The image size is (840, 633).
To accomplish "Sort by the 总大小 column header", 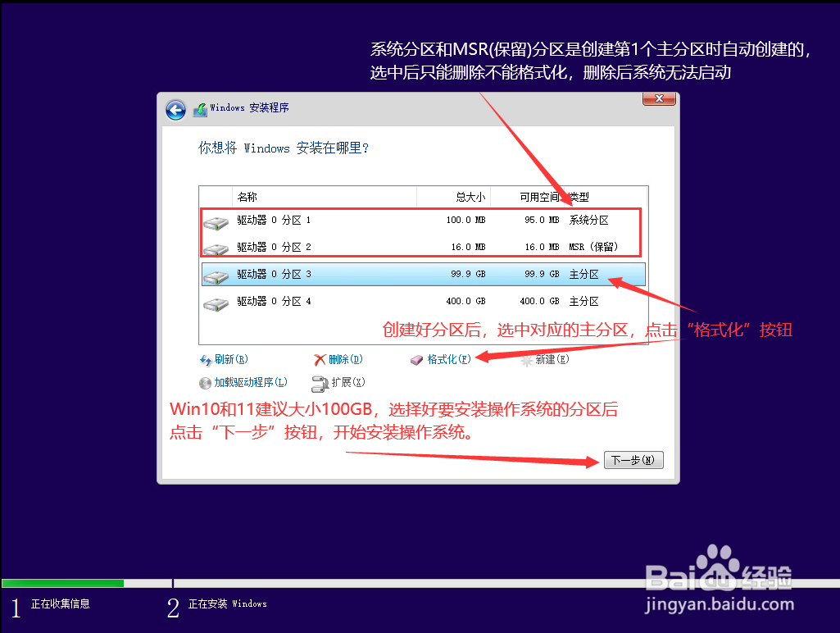I will 454,197.
